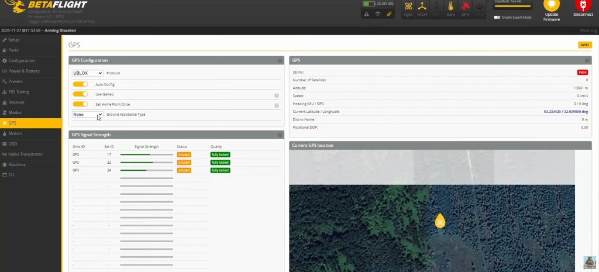Toggle the Auto Config switch
The height and width of the screenshot is (272, 599).
[x=80, y=84]
